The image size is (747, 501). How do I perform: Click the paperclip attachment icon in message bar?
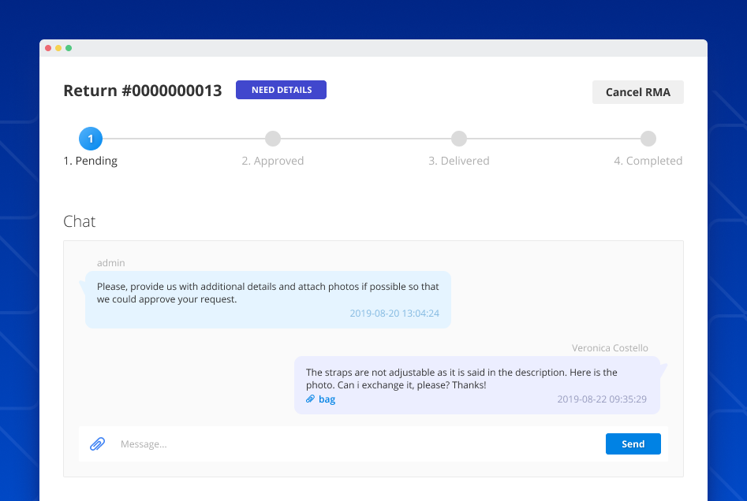click(x=97, y=443)
